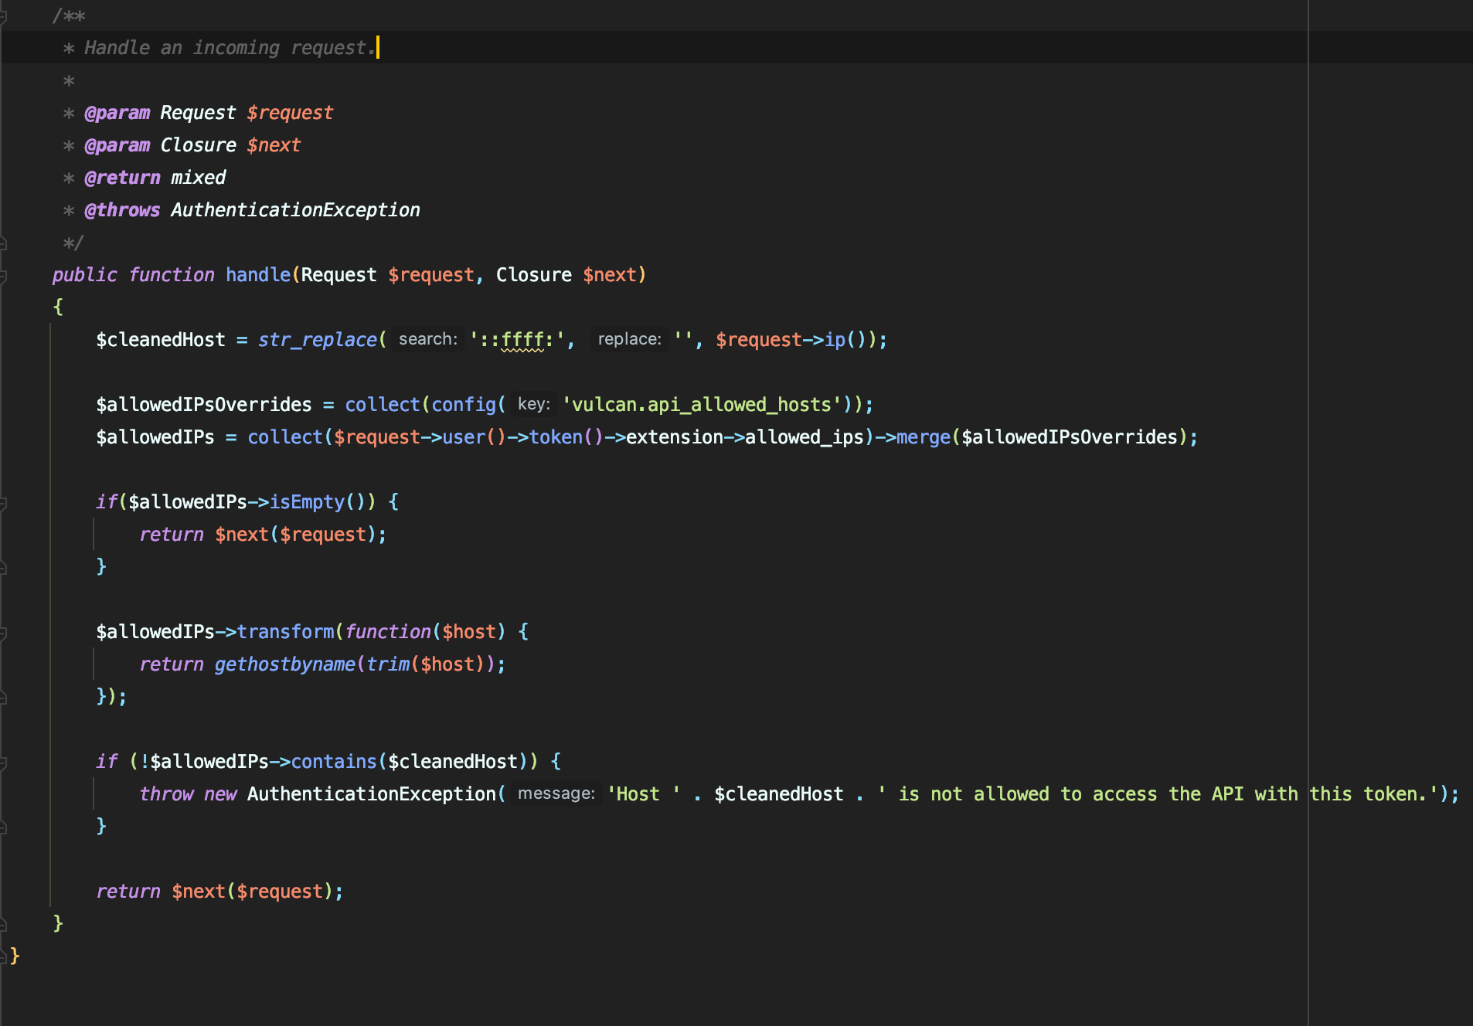Fold the isEmpty if-block in gutter
Viewport: 1473px width, 1026px height.
click(x=3, y=503)
